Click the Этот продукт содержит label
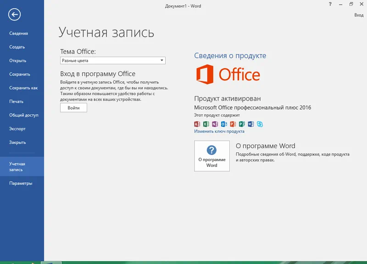Image resolution: width=367 pixels, height=264 pixels. coord(217,115)
